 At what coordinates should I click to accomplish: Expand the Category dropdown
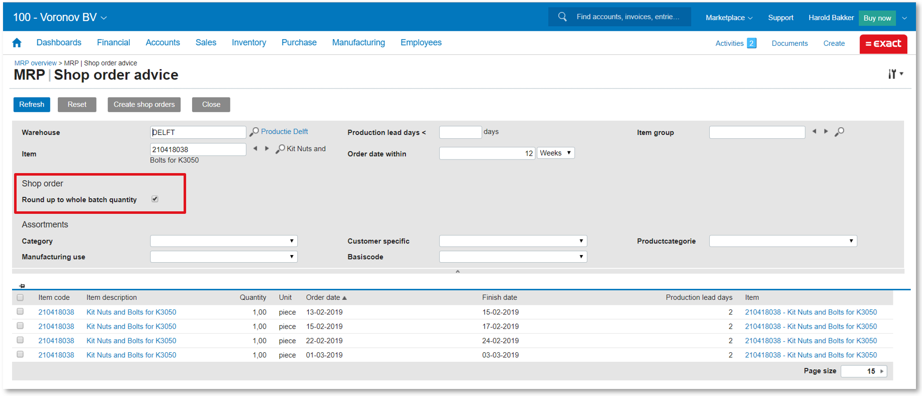tap(224, 241)
